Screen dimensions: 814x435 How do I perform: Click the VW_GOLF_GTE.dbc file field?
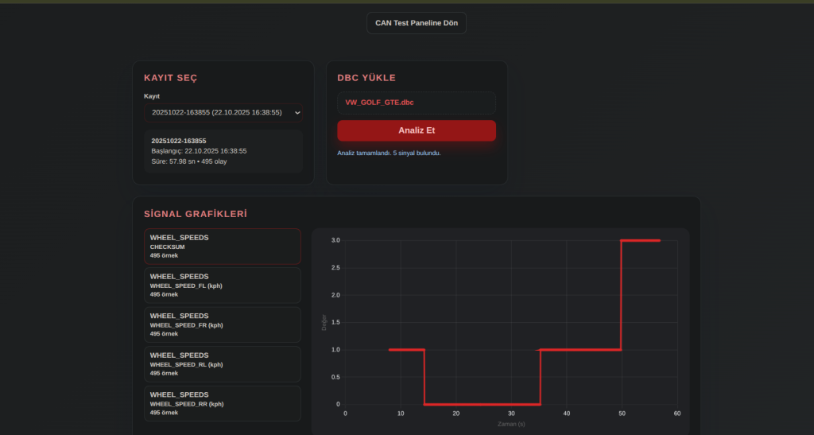pyautogui.click(x=416, y=103)
